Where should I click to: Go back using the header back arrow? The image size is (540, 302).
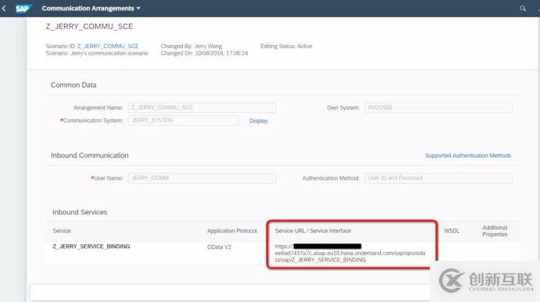click(x=4, y=8)
